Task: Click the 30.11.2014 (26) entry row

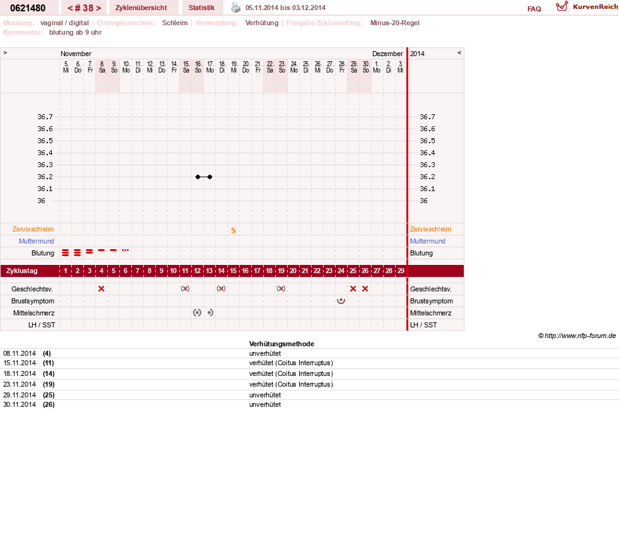Action: [x=309, y=404]
